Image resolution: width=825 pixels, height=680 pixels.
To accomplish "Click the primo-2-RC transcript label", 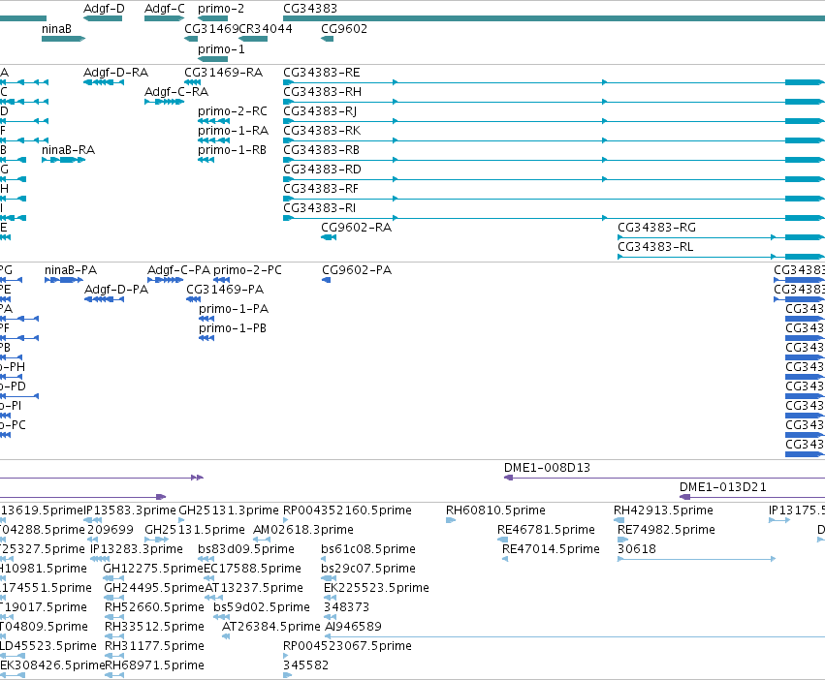I will [x=233, y=111].
